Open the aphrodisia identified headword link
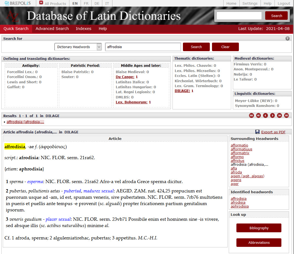This screenshot has height=254, width=294. click(x=239, y=206)
